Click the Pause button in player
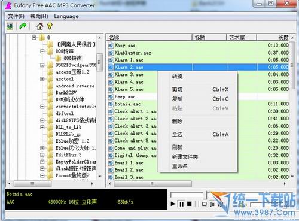Screen dimensions: 299x221 coord(182,204)
